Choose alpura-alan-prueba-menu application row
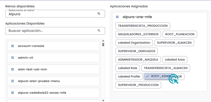 point(54,81)
